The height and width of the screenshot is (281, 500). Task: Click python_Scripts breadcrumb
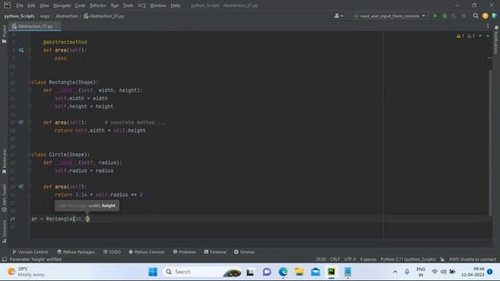tap(20, 16)
